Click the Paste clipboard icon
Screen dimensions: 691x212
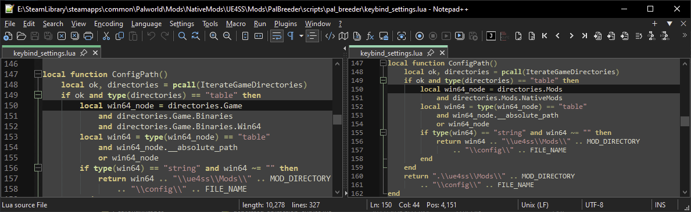pos(133,36)
